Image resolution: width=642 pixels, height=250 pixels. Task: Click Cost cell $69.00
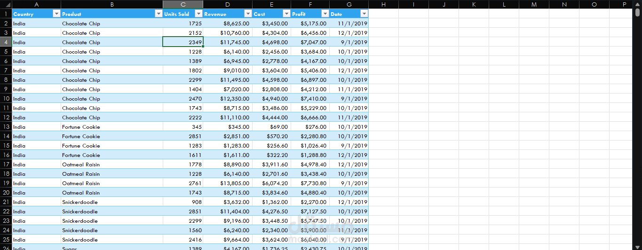(x=271, y=126)
